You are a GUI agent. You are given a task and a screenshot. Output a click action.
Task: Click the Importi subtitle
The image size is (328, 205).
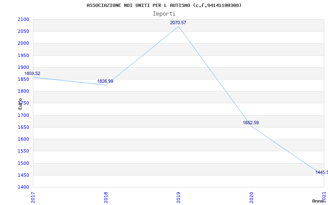(164, 14)
